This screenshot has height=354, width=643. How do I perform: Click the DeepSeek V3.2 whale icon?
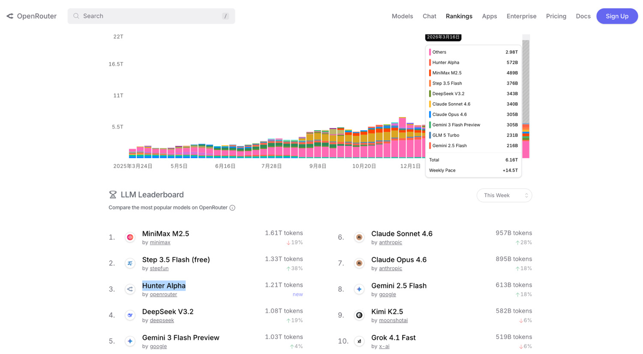click(130, 315)
